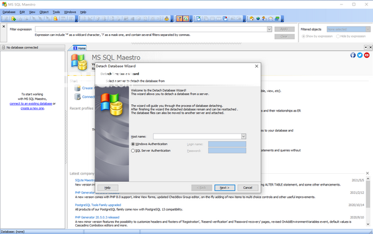The width and height of the screenshot is (373, 234).
Task: Open the Facebook page icon
Action: (x=352, y=55)
